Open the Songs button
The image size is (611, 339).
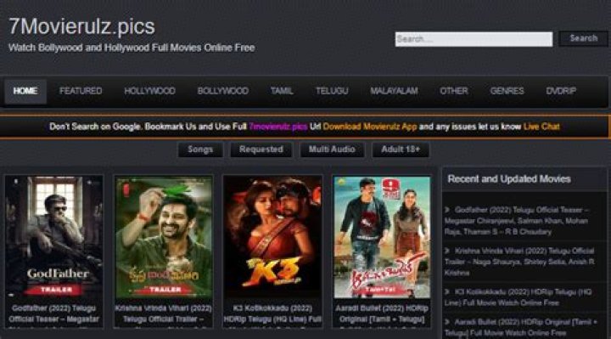pyautogui.click(x=200, y=150)
